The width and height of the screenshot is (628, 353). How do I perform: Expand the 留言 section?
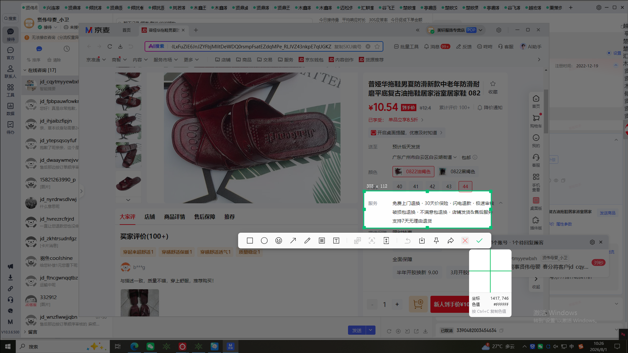tap(25, 332)
